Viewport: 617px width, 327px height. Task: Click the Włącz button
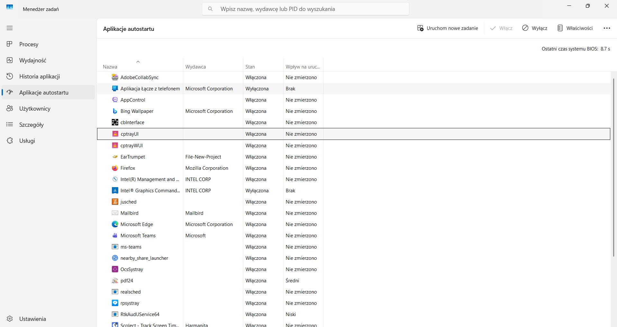click(x=501, y=28)
